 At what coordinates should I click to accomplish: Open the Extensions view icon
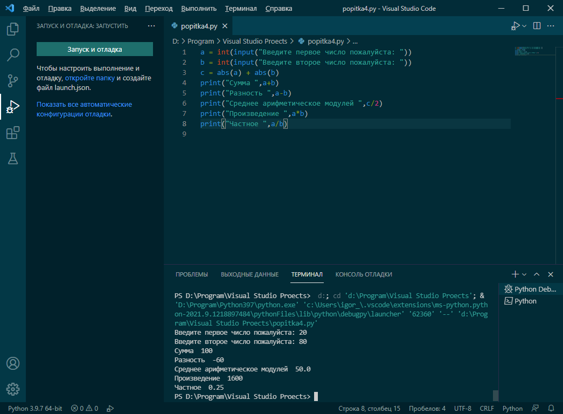(x=13, y=133)
